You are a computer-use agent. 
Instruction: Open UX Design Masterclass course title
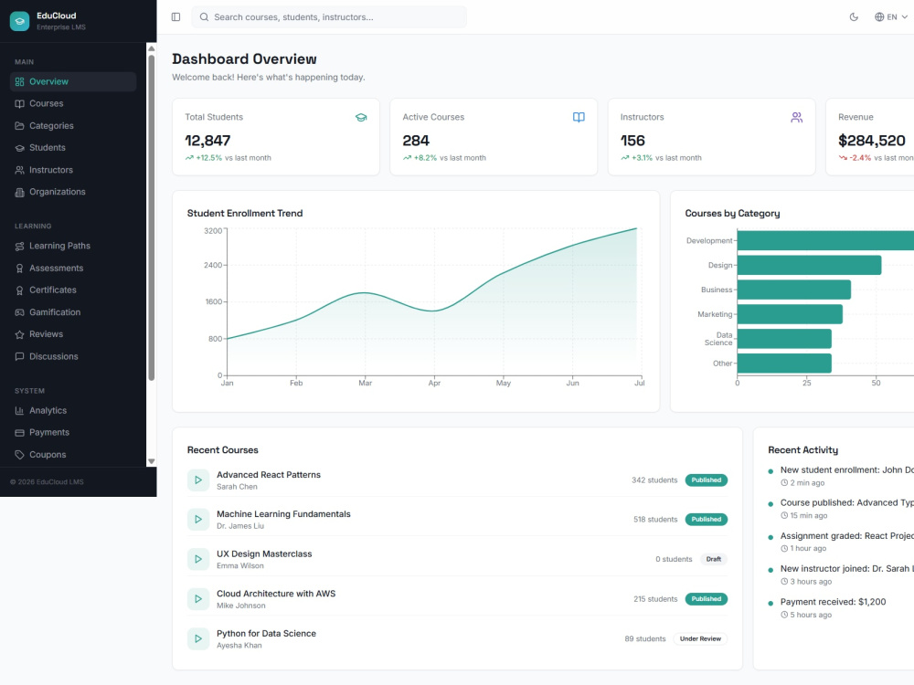coord(264,554)
